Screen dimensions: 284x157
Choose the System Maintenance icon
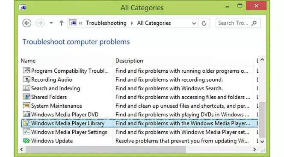[x=27, y=105]
